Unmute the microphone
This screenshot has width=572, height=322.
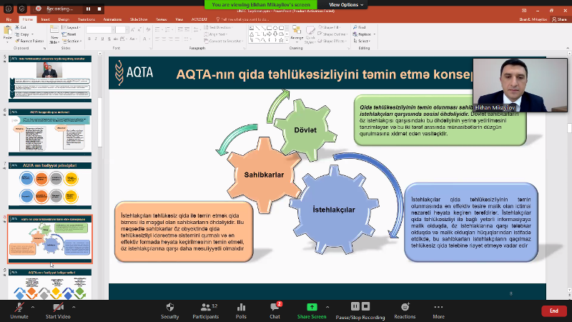[19, 311]
